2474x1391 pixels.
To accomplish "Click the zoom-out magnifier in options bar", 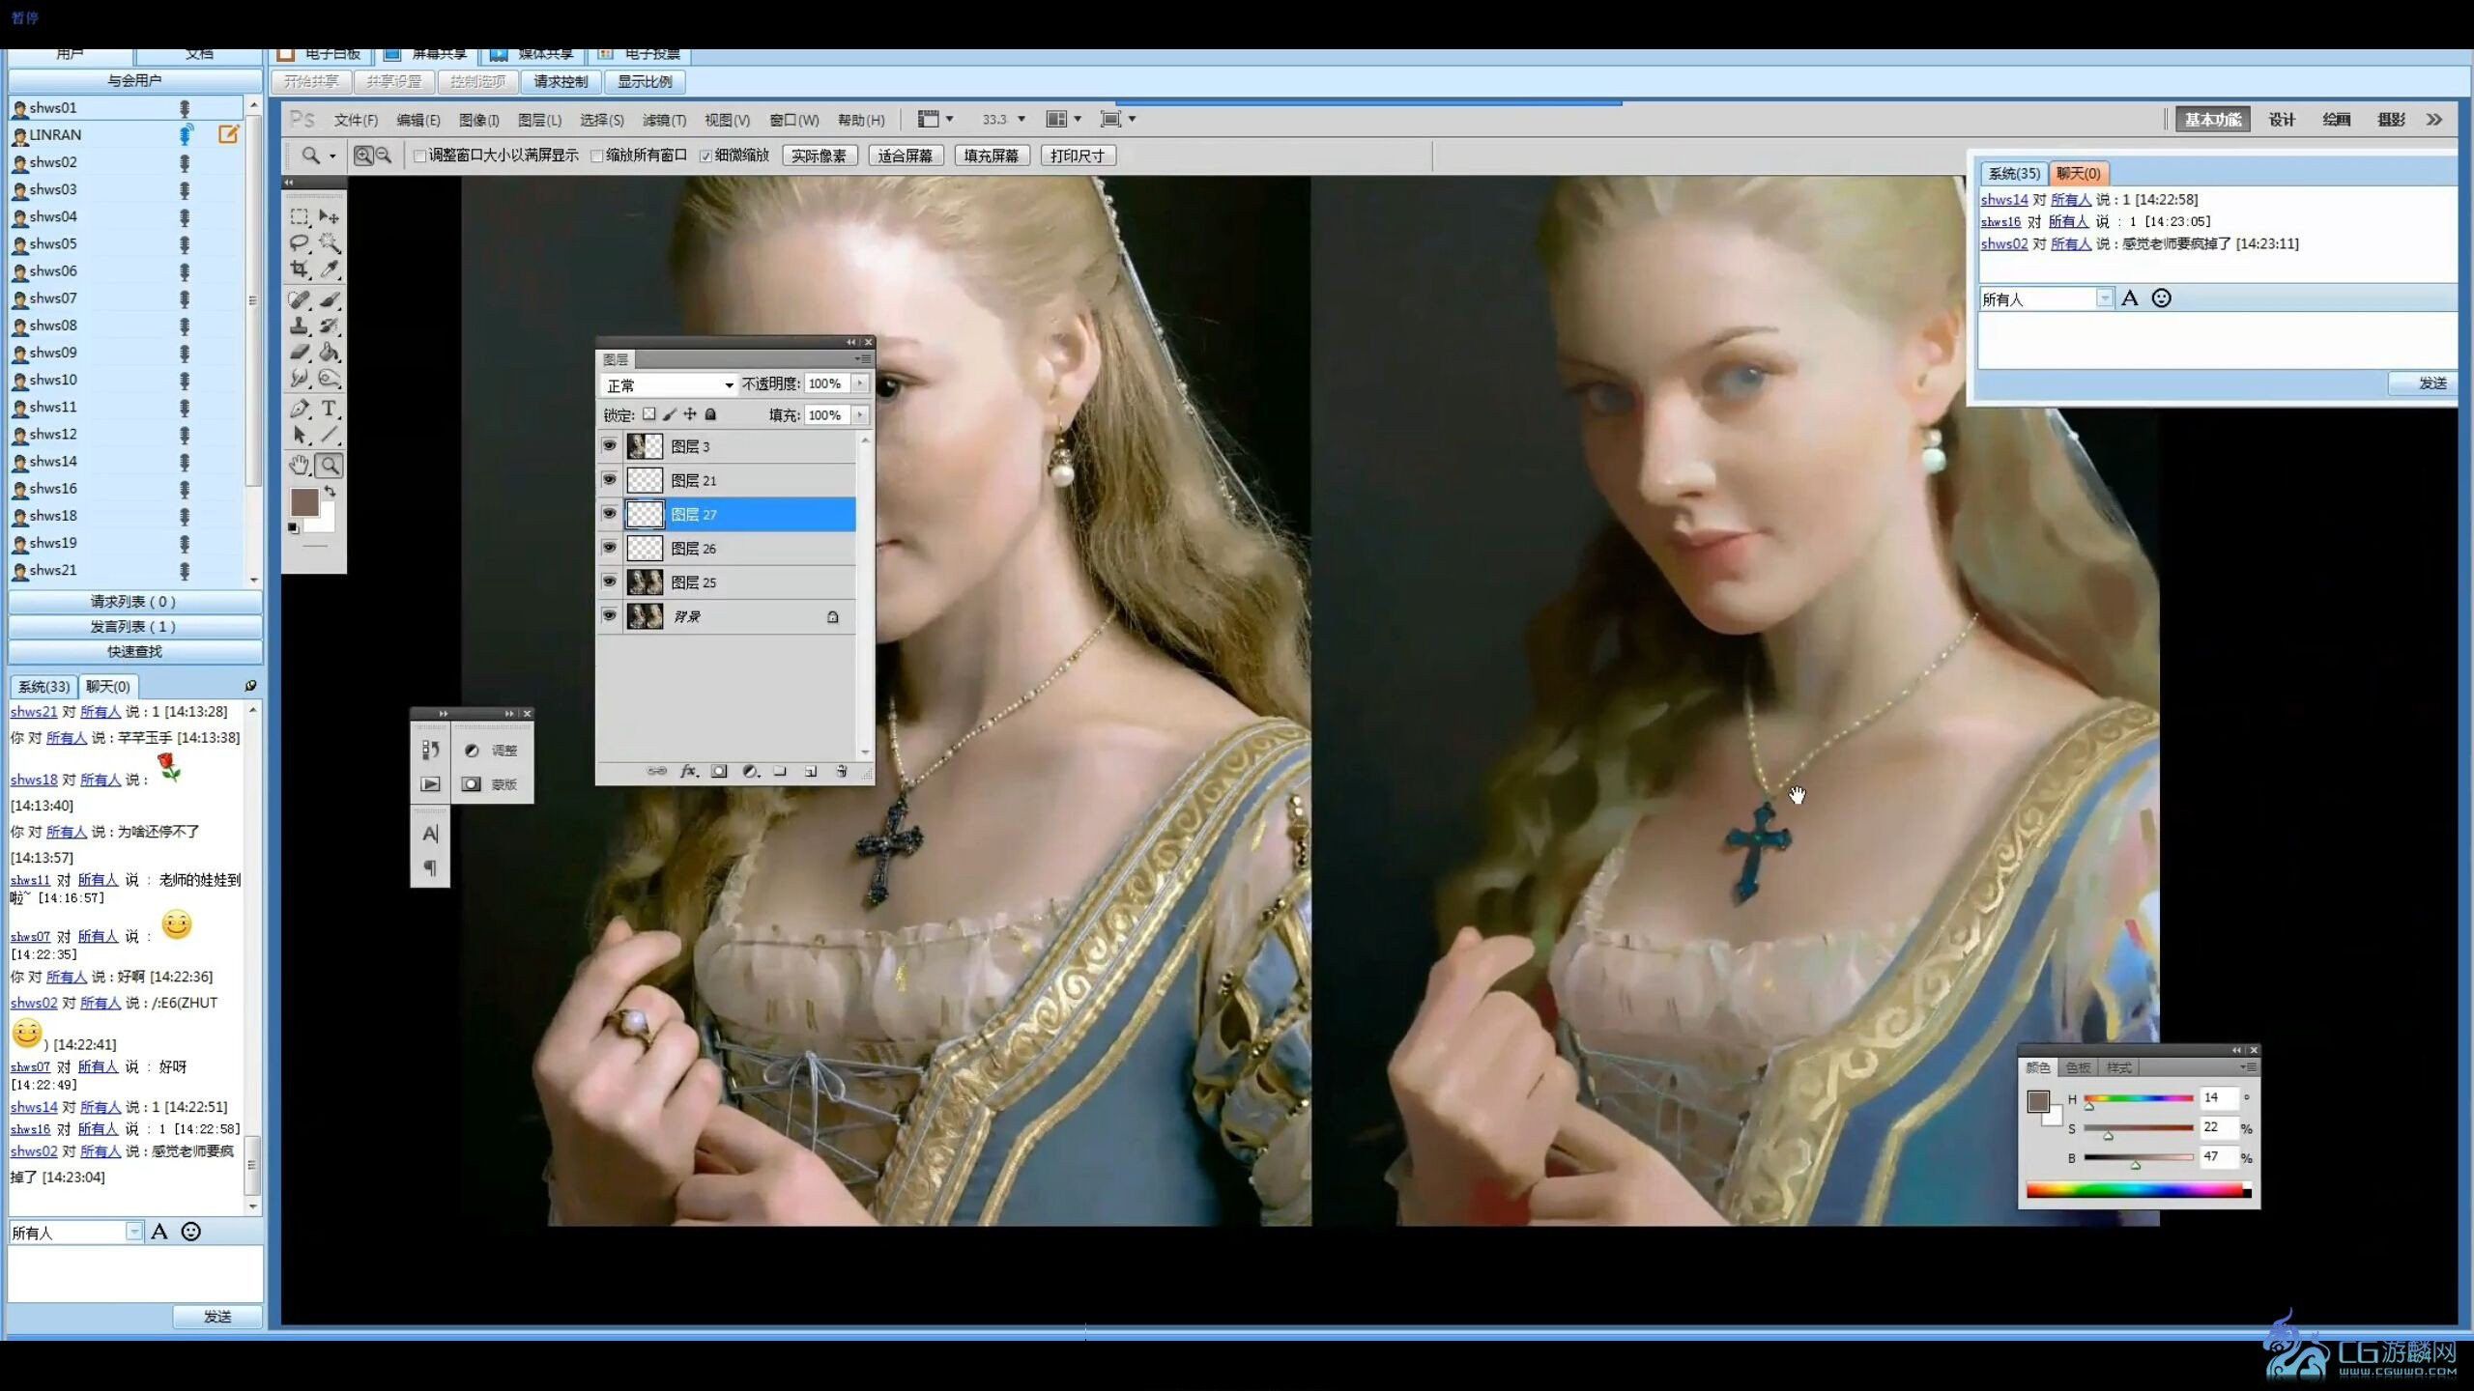I will 384,156.
